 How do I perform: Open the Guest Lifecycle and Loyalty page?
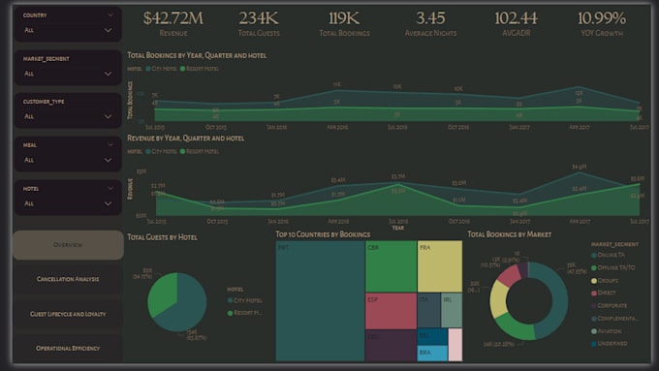68,314
